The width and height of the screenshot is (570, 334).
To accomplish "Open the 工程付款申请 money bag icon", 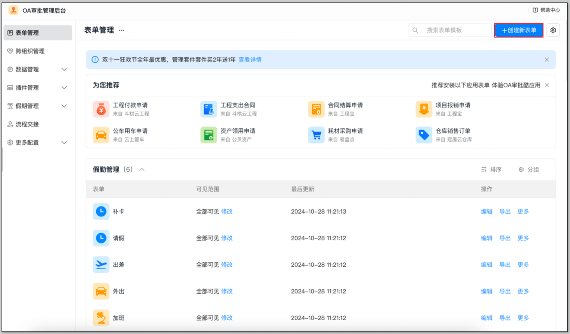I will click(x=101, y=109).
